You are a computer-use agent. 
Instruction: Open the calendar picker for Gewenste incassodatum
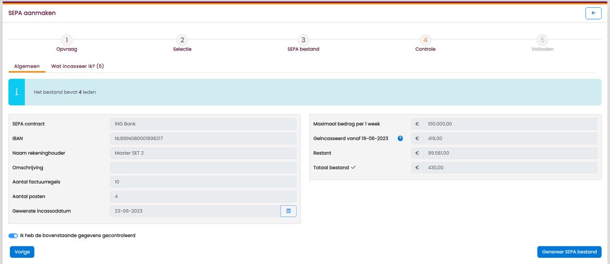[x=289, y=211]
